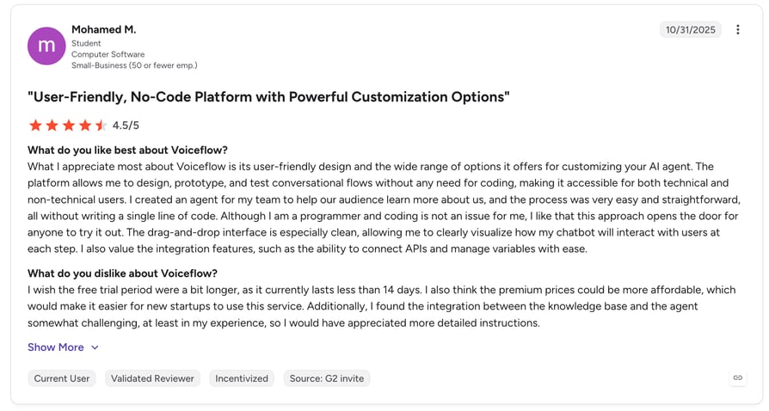
Task: Click the 'What do you dislike about Voiceflow?' heading
Action: point(123,273)
